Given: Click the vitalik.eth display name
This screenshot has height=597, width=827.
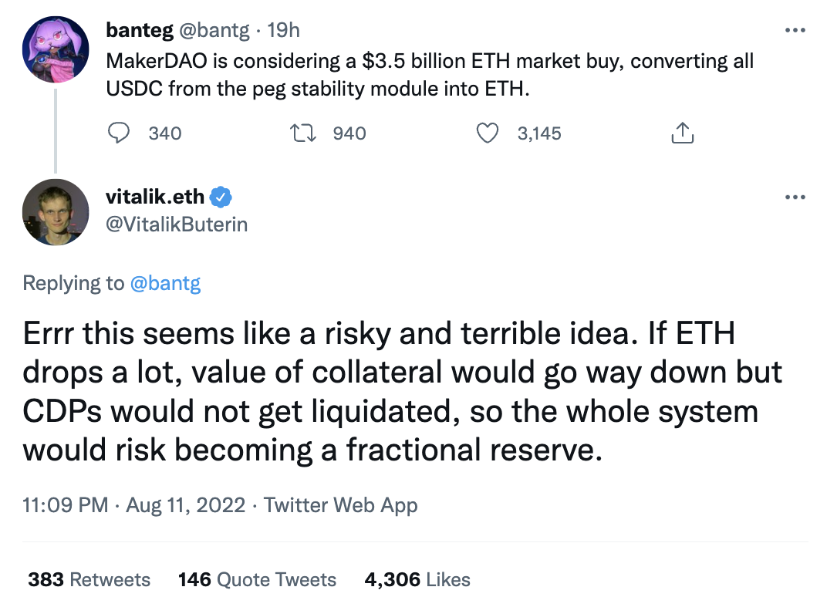Looking at the screenshot, I should click(155, 197).
